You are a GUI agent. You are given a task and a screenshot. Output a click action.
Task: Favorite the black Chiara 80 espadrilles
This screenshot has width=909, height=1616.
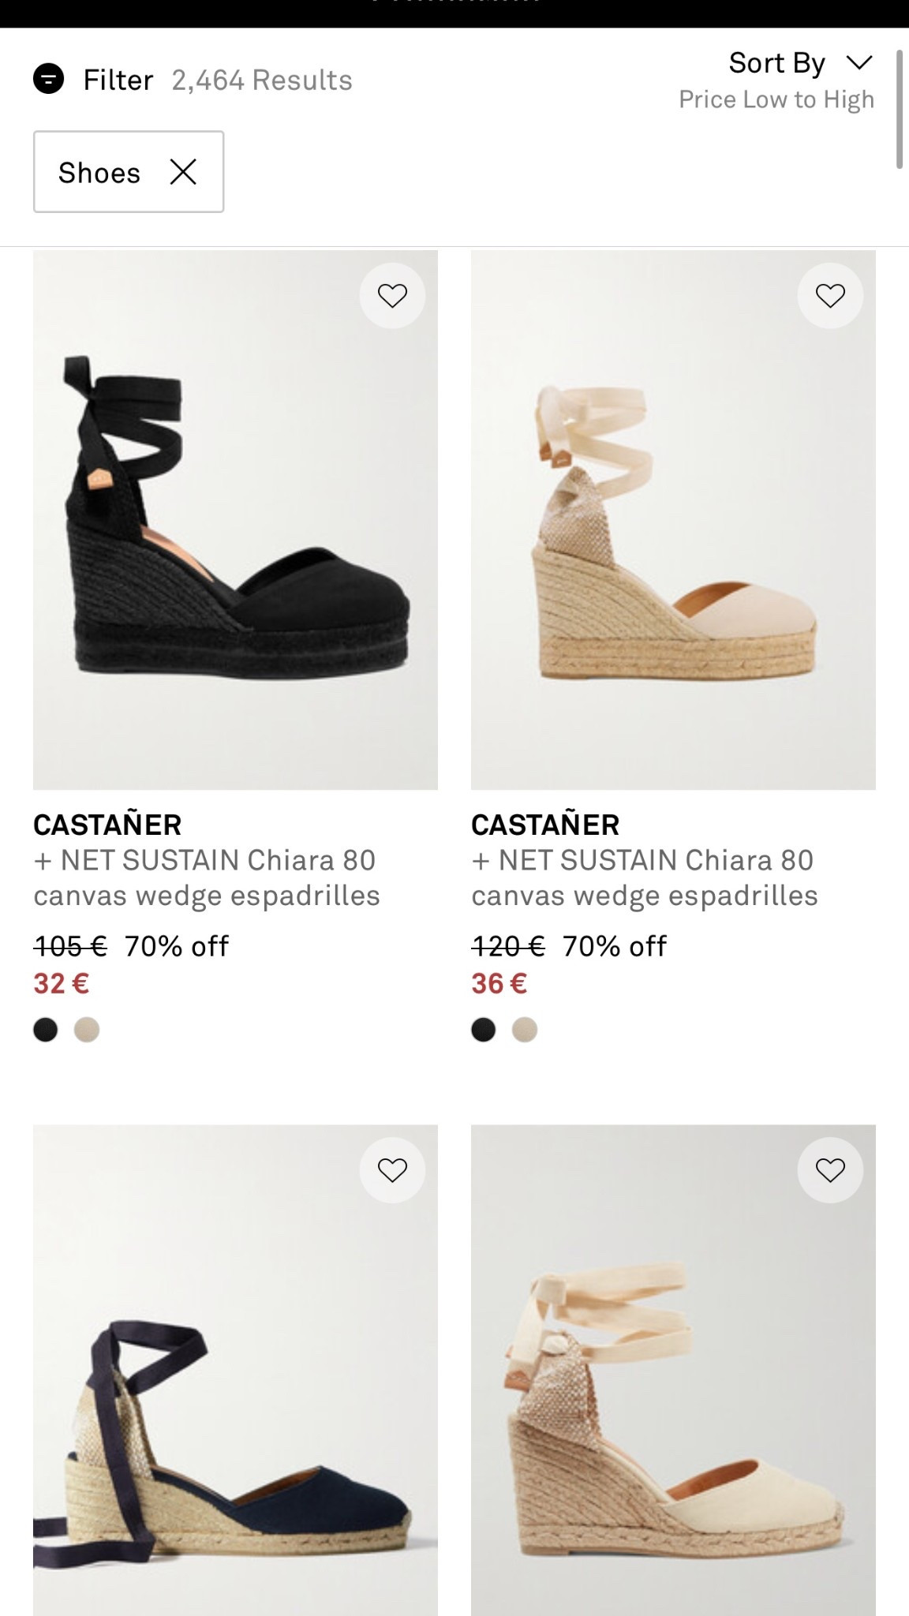pyautogui.click(x=392, y=295)
